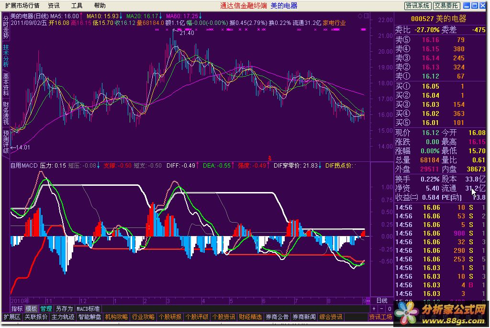This screenshot has height=328, width=490.
Task: Click the 0 reset button near 日线
Action: (390, 309)
